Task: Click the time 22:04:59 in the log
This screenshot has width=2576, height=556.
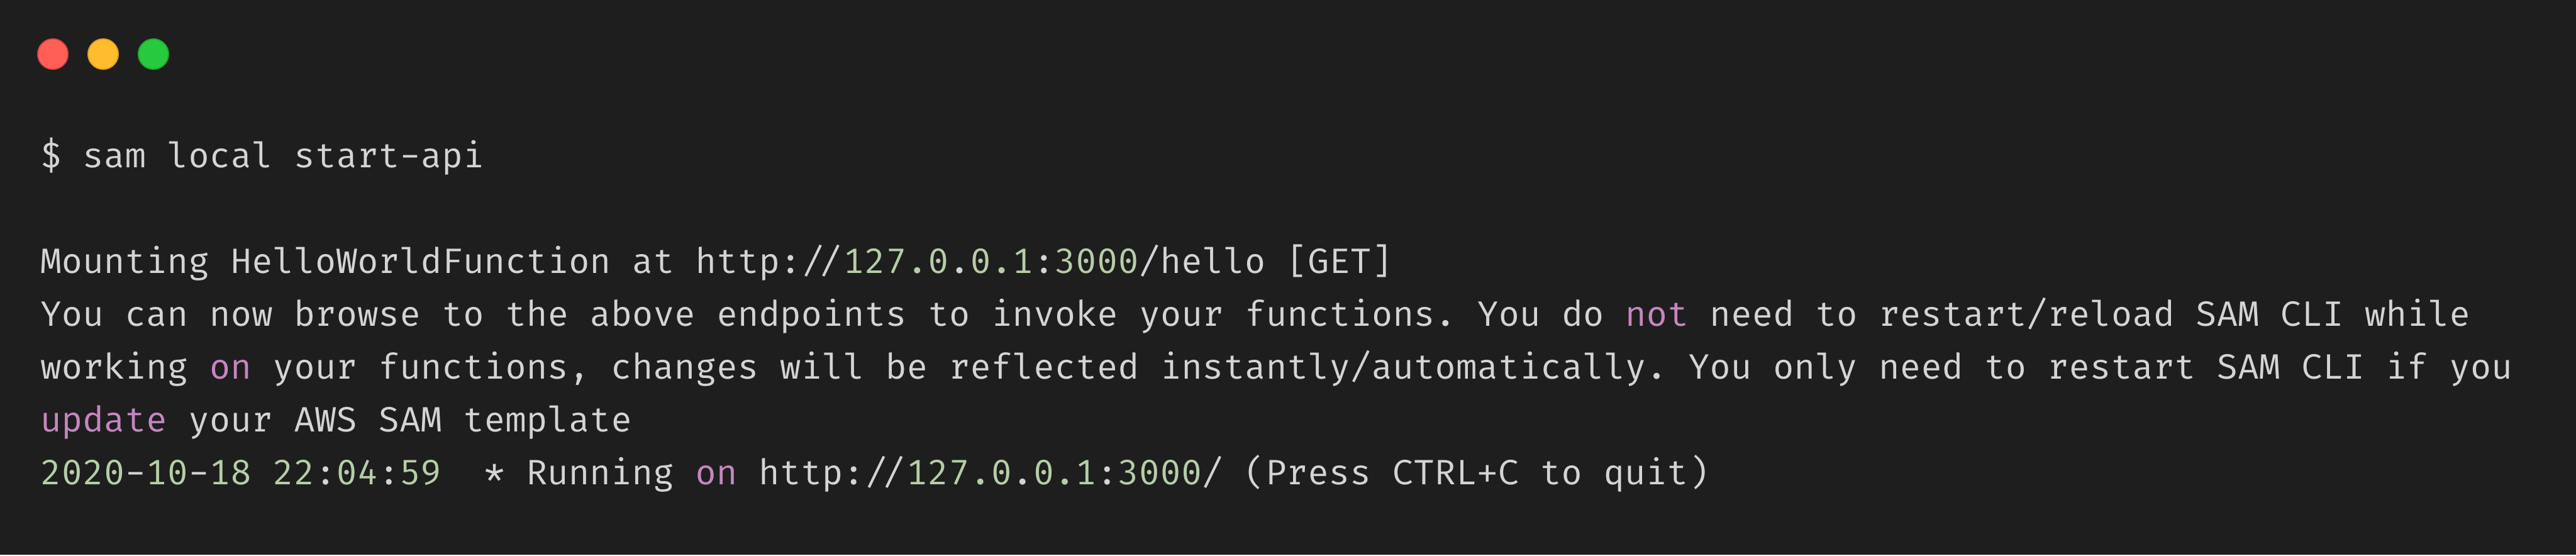Action: coord(357,473)
